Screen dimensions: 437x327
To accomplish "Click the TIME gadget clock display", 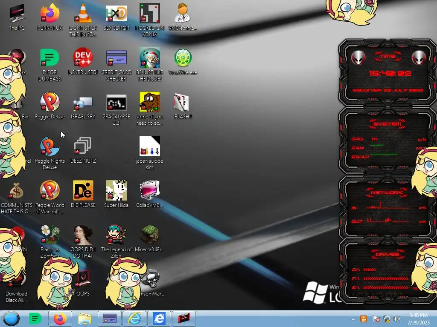I will [390, 73].
